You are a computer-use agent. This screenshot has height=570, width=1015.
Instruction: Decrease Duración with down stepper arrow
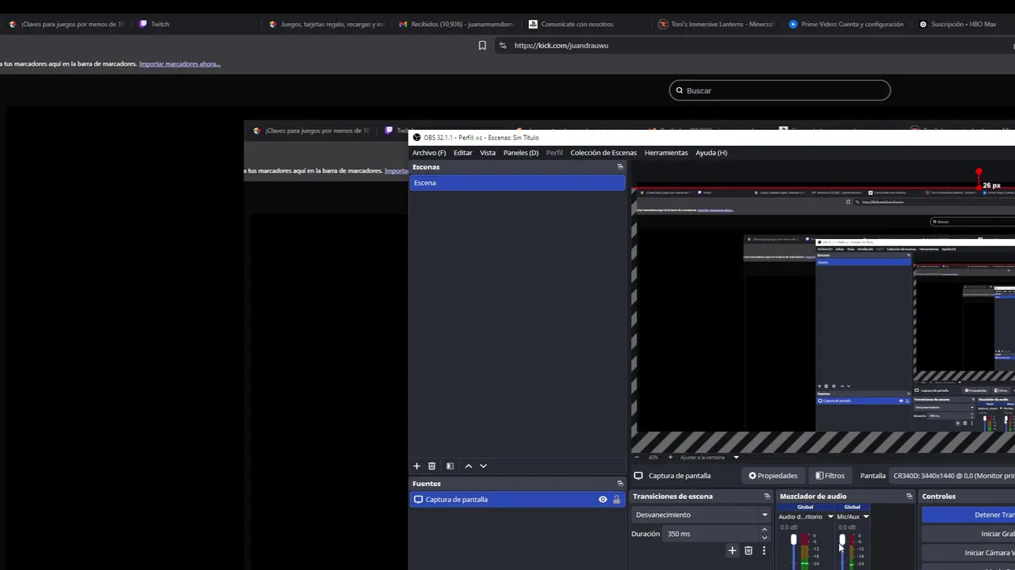pyautogui.click(x=764, y=538)
